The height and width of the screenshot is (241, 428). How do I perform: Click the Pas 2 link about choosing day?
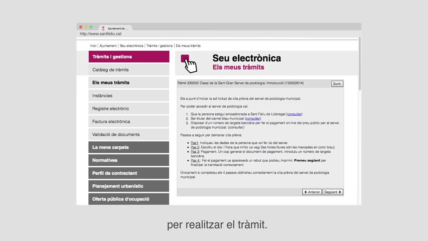point(195,147)
